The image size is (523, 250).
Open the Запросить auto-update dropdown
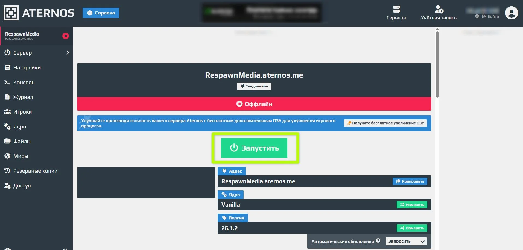point(406,241)
